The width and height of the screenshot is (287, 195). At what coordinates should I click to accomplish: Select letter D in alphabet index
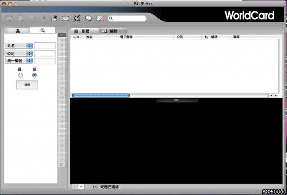tap(62, 55)
